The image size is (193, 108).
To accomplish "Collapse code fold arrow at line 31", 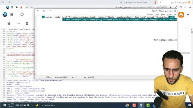I will click(x=6, y=72).
